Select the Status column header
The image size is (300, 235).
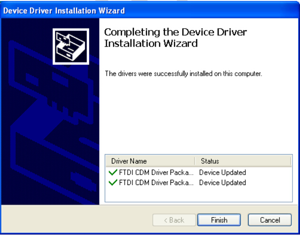point(243,161)
